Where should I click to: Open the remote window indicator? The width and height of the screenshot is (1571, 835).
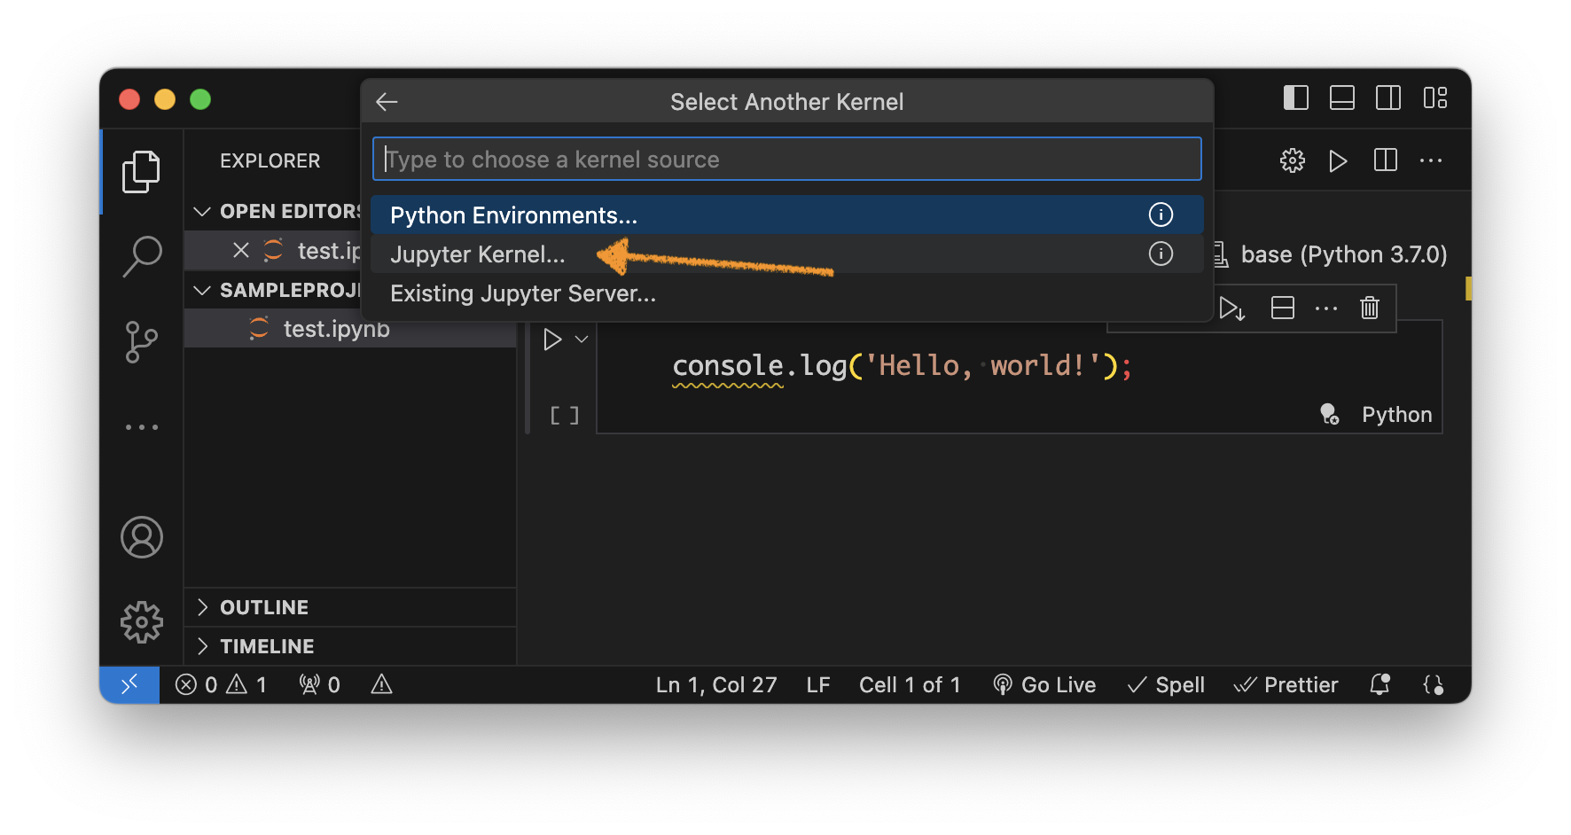pos(129,684)
